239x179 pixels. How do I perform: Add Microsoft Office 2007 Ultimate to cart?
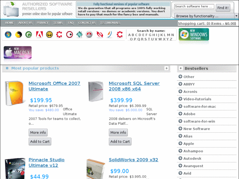[x=40, y=142]
